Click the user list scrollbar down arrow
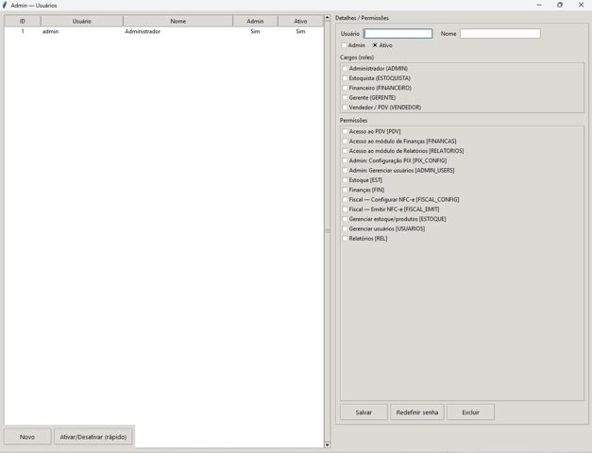The width and height of the screenshot is (592, 453). coord(328,445)
